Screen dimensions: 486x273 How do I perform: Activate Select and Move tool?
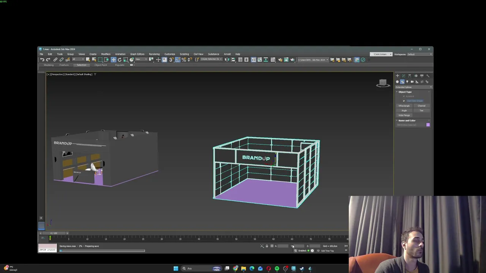click(x=114, y=60)
